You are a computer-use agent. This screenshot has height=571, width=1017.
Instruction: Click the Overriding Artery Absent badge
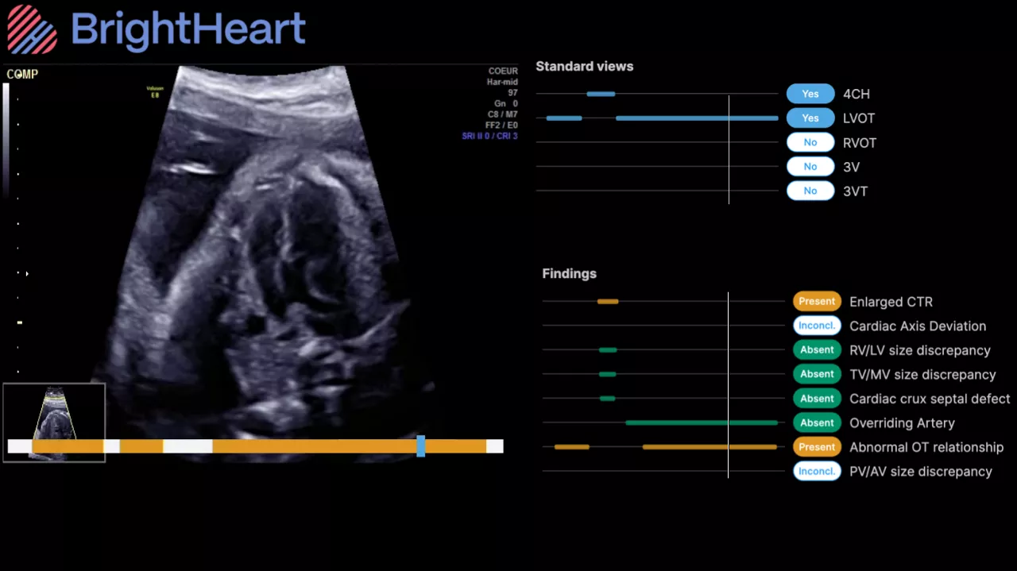(x=817, y=423)
